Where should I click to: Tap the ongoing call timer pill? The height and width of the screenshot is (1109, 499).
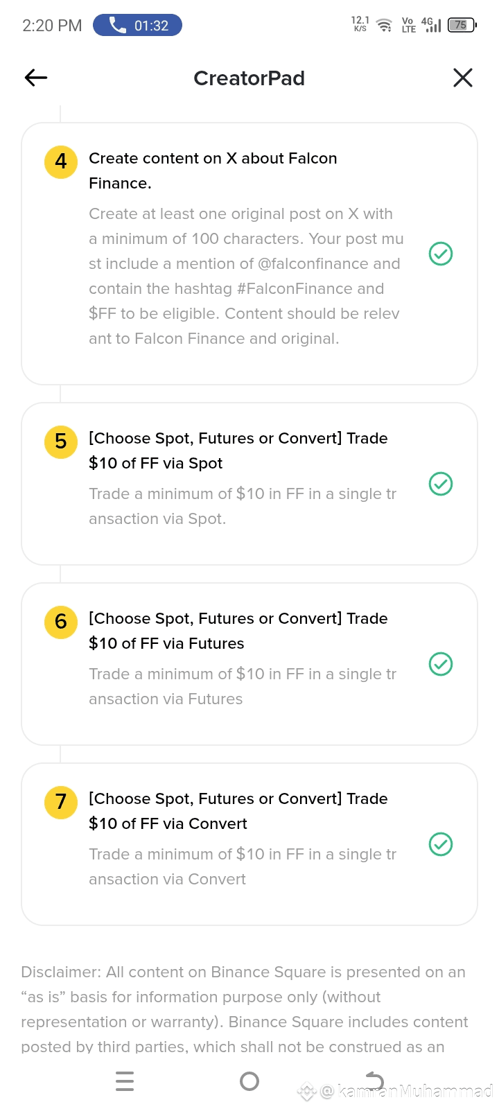137,26
